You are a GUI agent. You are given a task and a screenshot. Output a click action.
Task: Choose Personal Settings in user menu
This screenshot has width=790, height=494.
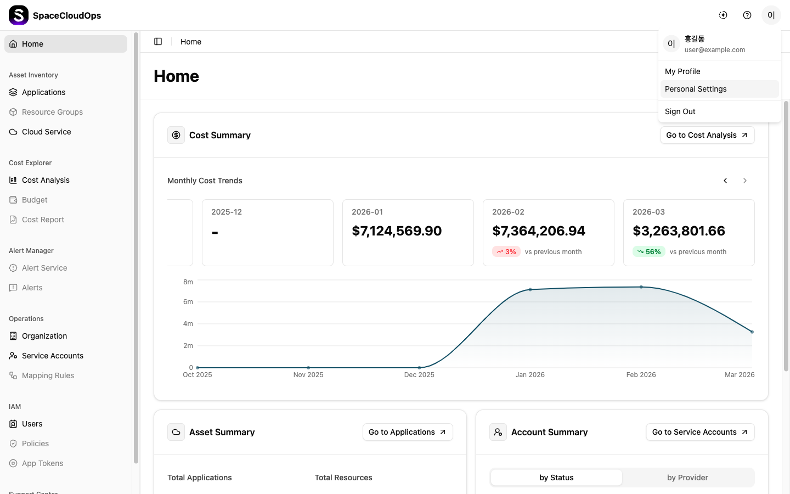(696, 89)
